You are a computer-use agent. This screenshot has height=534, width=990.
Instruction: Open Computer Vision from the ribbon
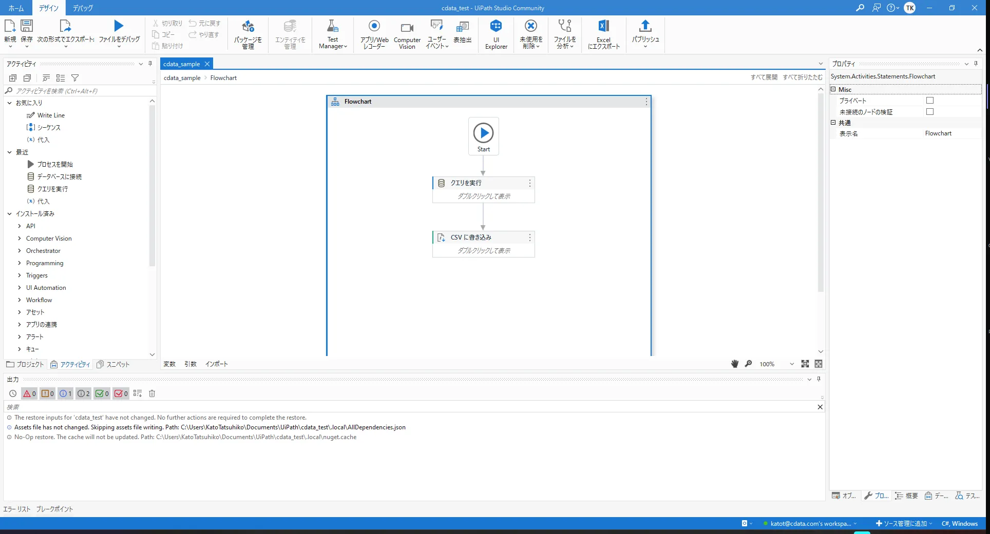click(x=407, y=34)
